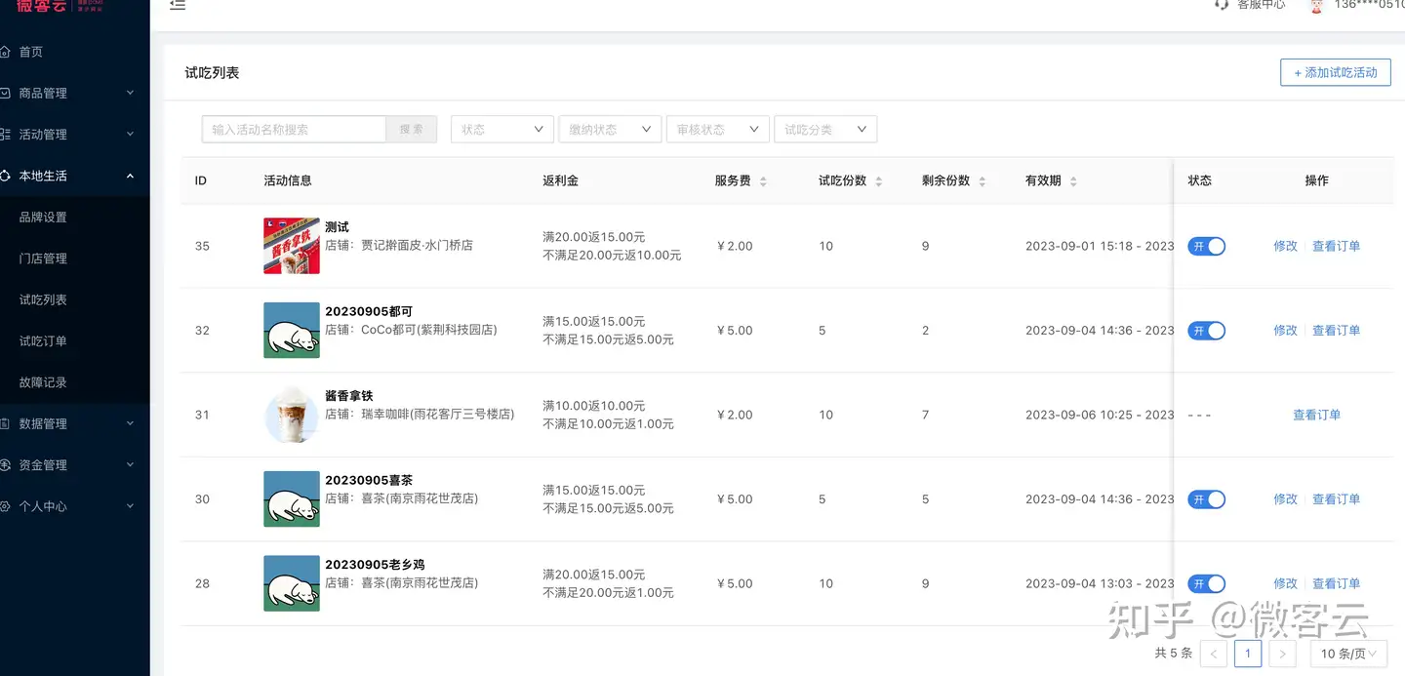The height and width of the screenshot is (676, 1405).
Task: Click the customer service headset icon
Action: [x=1221, y=5]
